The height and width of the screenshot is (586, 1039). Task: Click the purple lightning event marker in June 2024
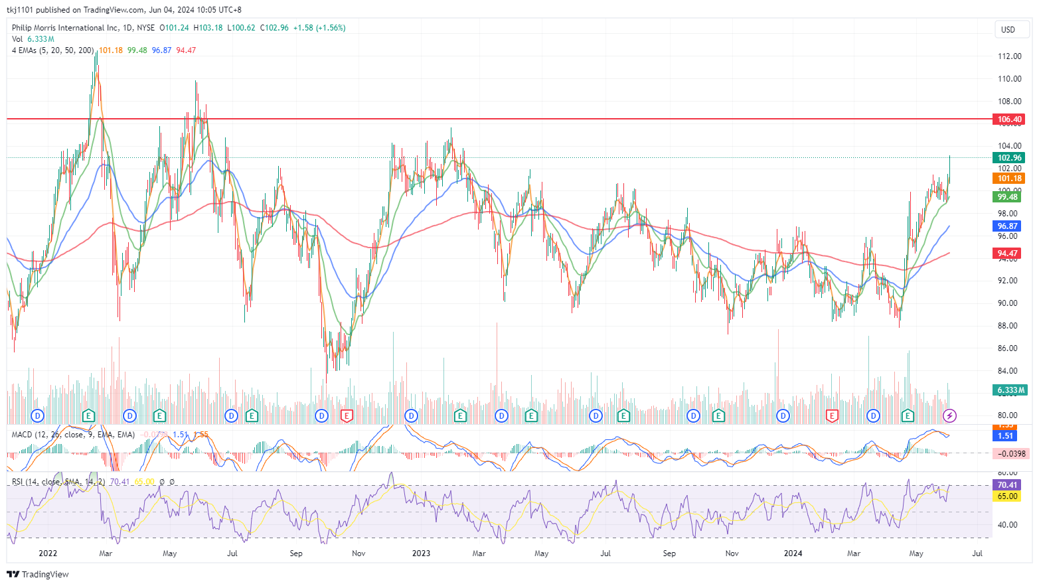[x=950, y=416]
